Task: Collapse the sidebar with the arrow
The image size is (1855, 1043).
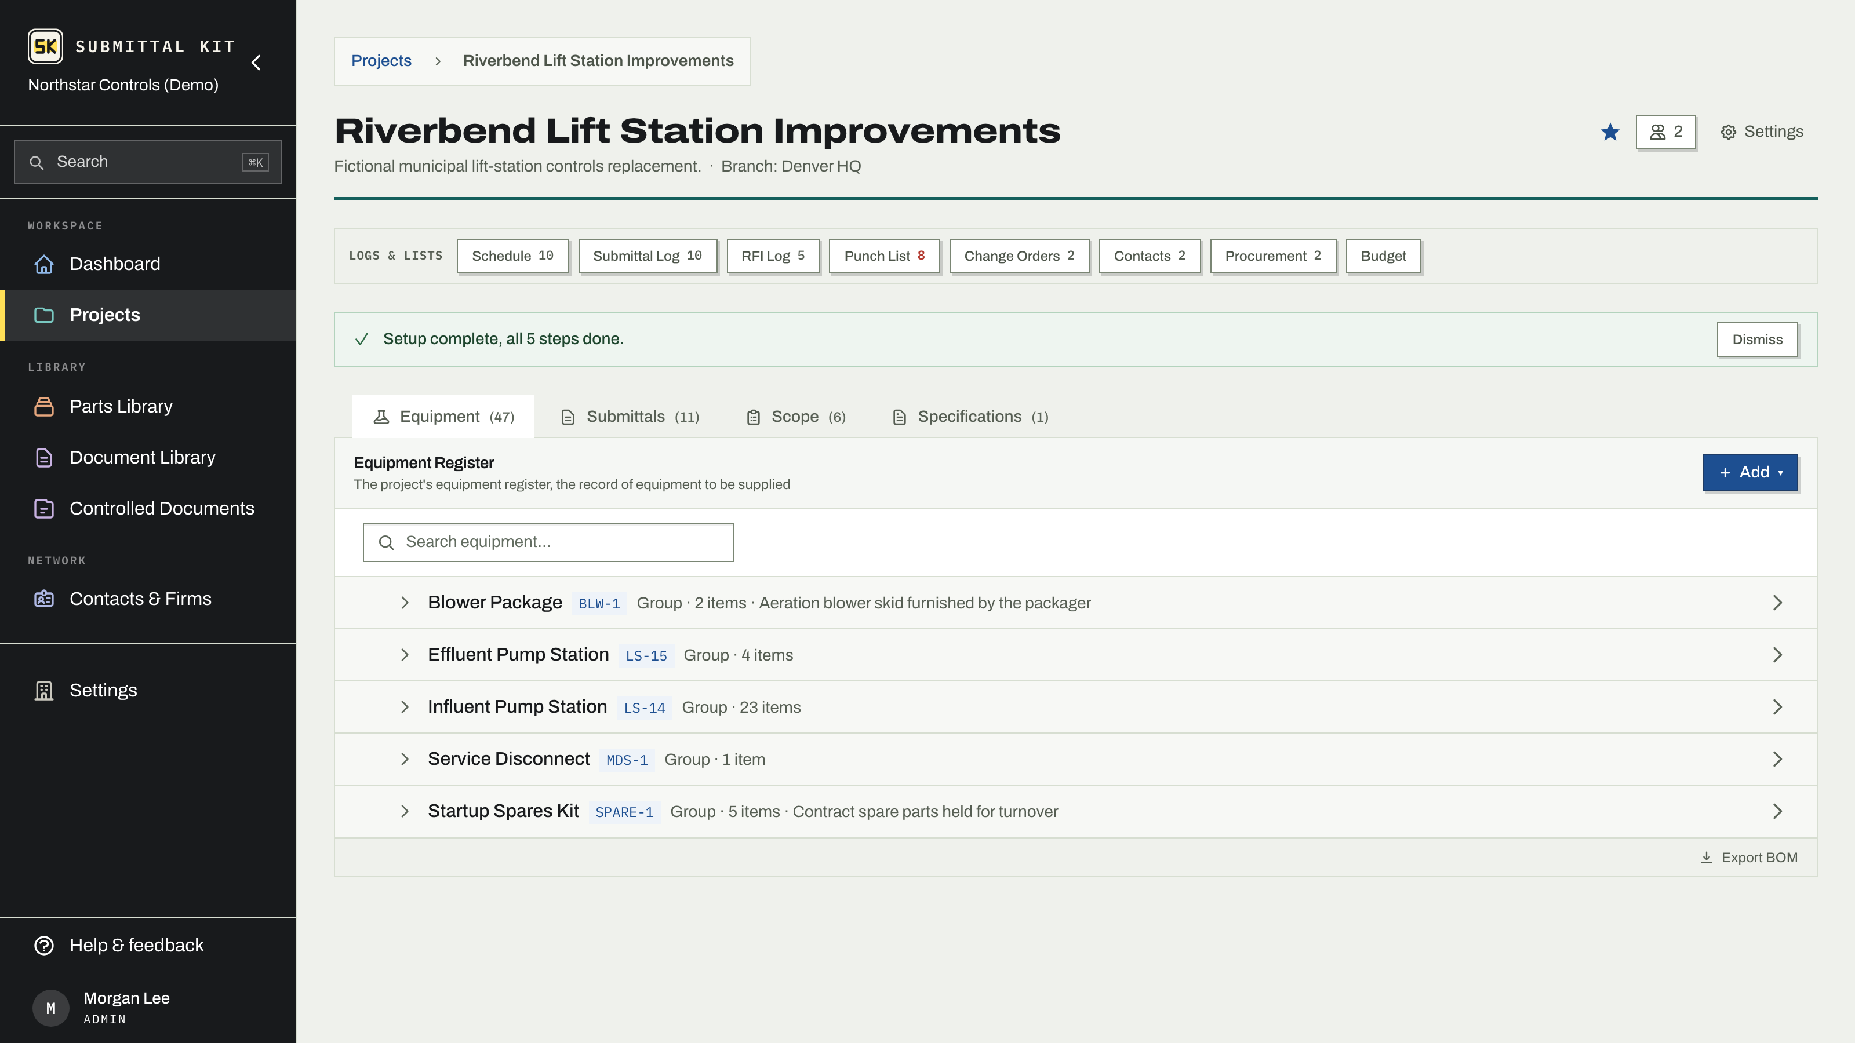Action: [x=256, y=63]
